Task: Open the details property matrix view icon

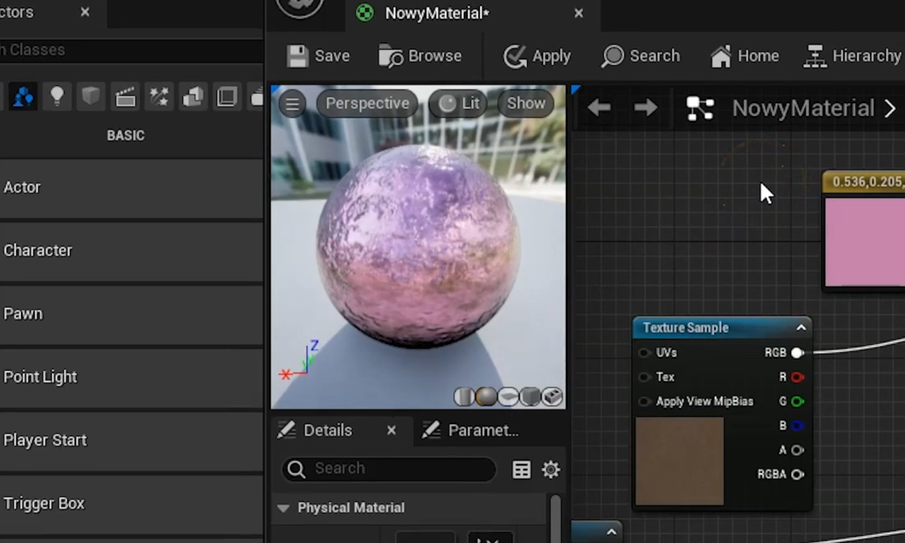Action: click(521, 469)
